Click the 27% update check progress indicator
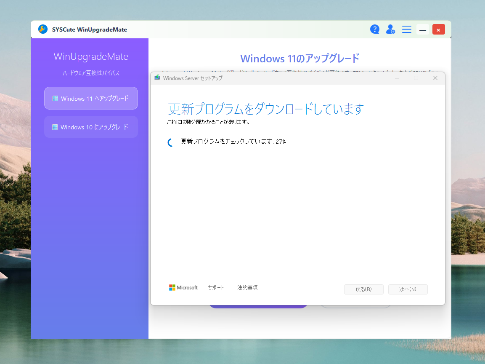 [233, 142]
